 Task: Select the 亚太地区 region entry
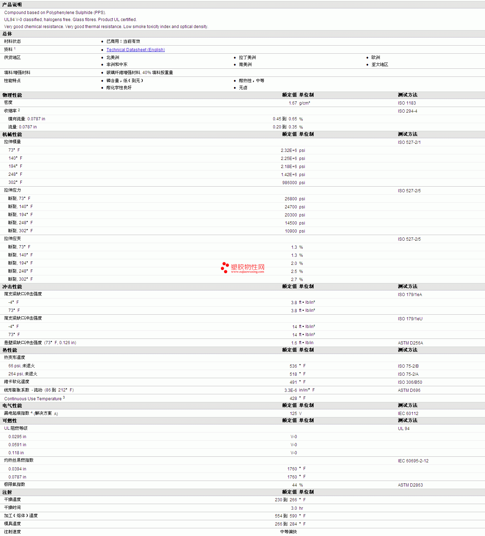coord(380,65)
